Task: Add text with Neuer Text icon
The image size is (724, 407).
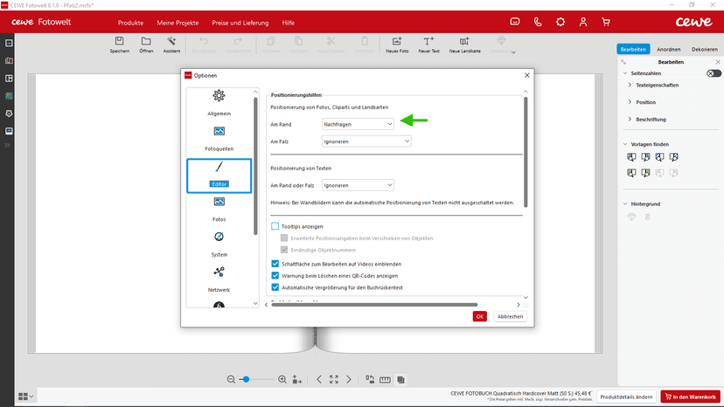Action: [428, 43]
